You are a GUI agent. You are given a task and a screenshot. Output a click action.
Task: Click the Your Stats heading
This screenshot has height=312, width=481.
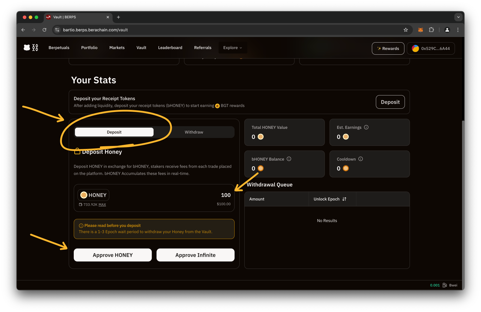point(94,80)
